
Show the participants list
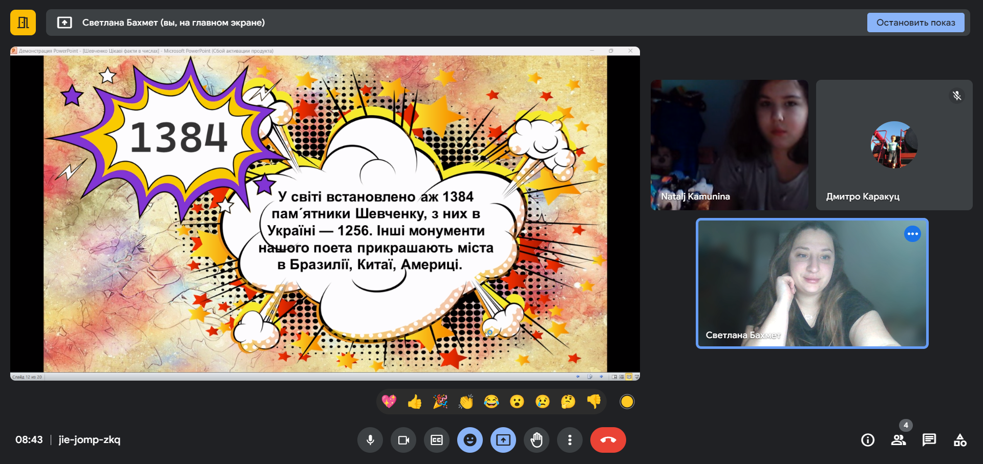pos(899,440)
